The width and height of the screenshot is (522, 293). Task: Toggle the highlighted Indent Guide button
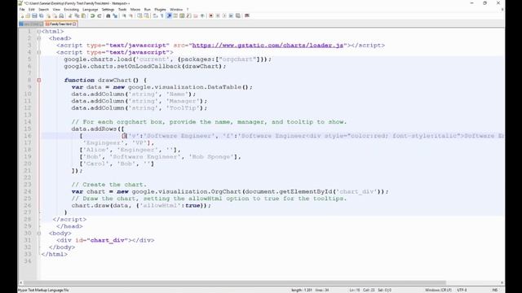tap(169, 15)
